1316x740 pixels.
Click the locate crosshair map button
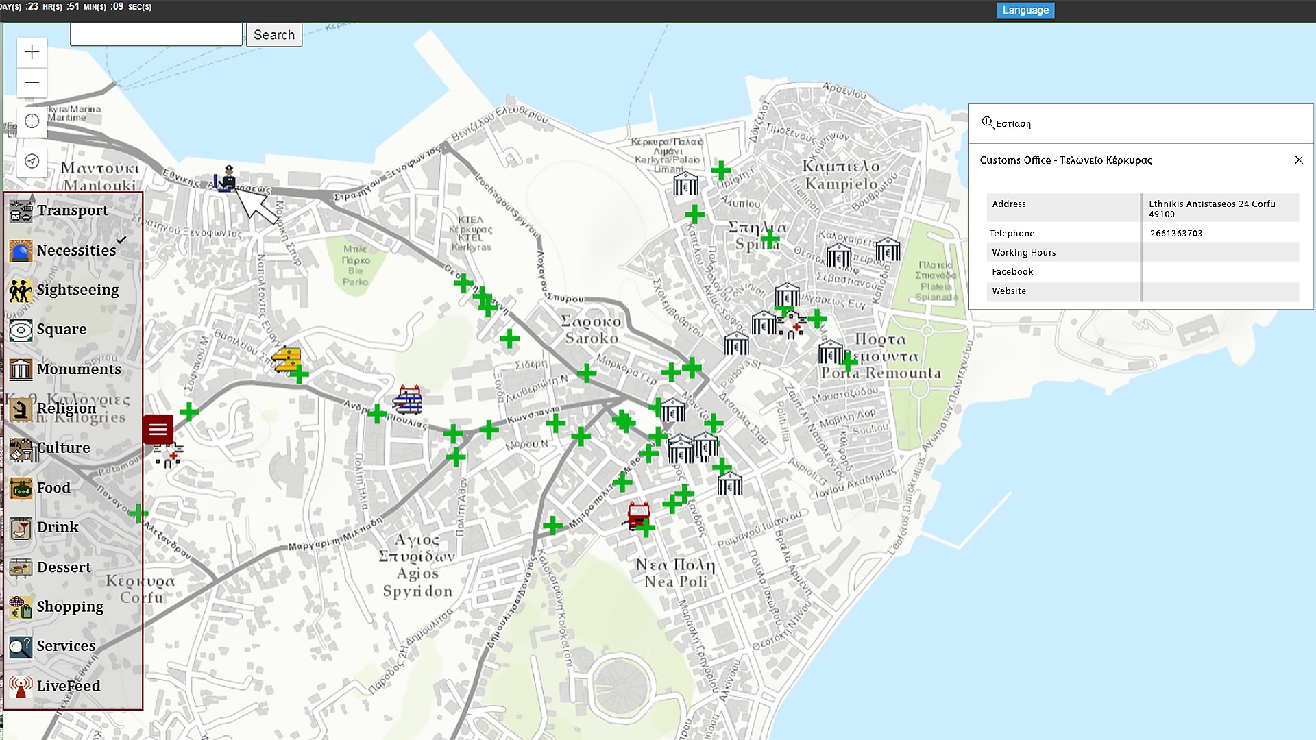tap(32, 121)
